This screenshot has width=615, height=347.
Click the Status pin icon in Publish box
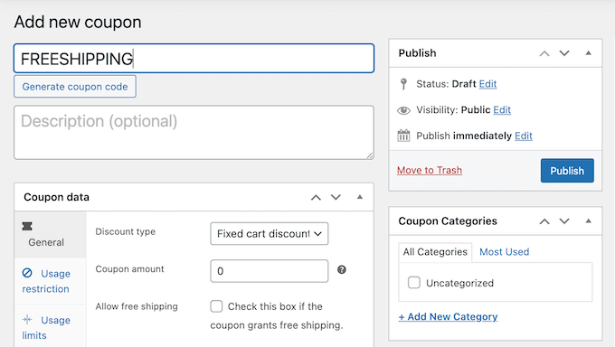(403, 84)
